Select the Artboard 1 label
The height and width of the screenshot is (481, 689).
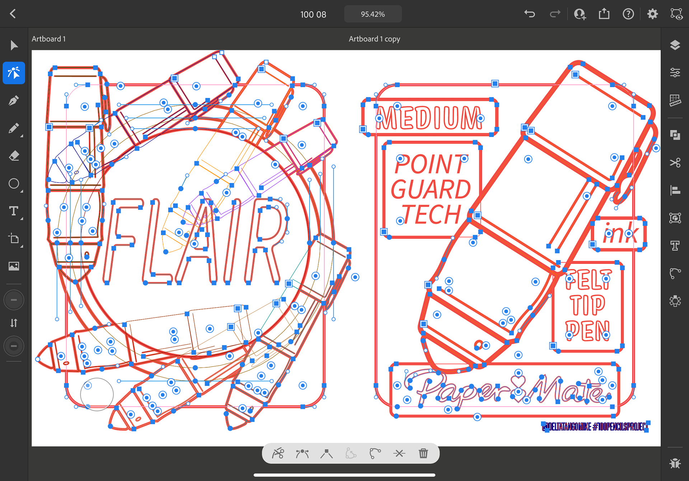click(x=49, y=39)
